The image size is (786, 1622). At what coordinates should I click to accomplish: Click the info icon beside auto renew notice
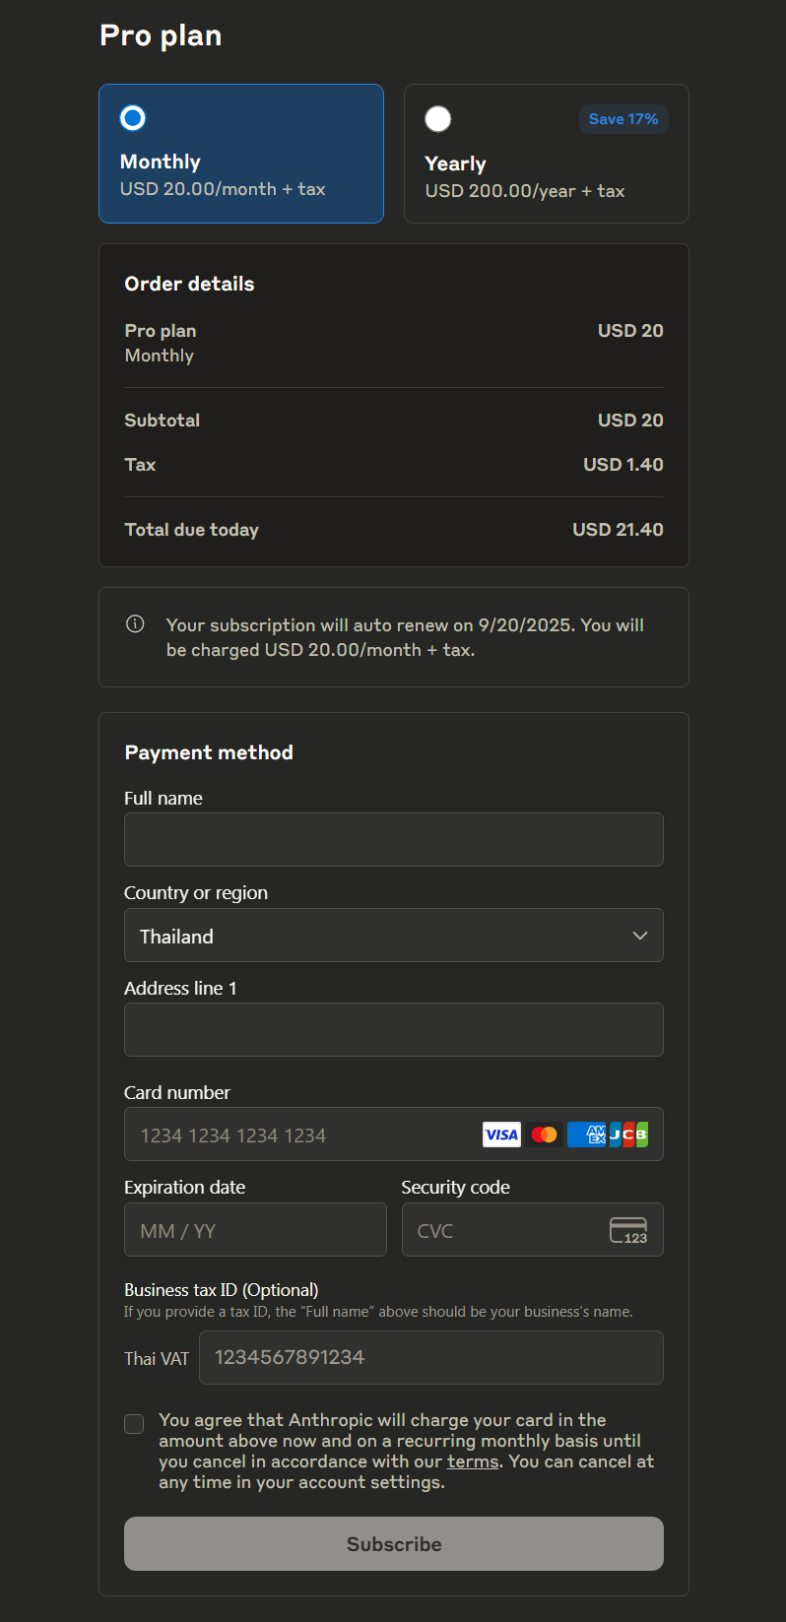136,623
